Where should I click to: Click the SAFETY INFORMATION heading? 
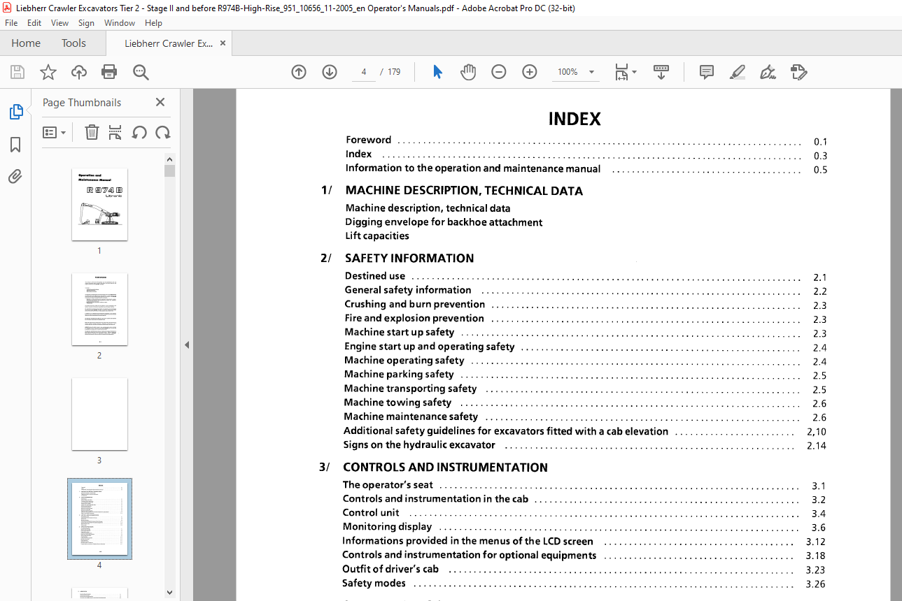click(409, 258)
